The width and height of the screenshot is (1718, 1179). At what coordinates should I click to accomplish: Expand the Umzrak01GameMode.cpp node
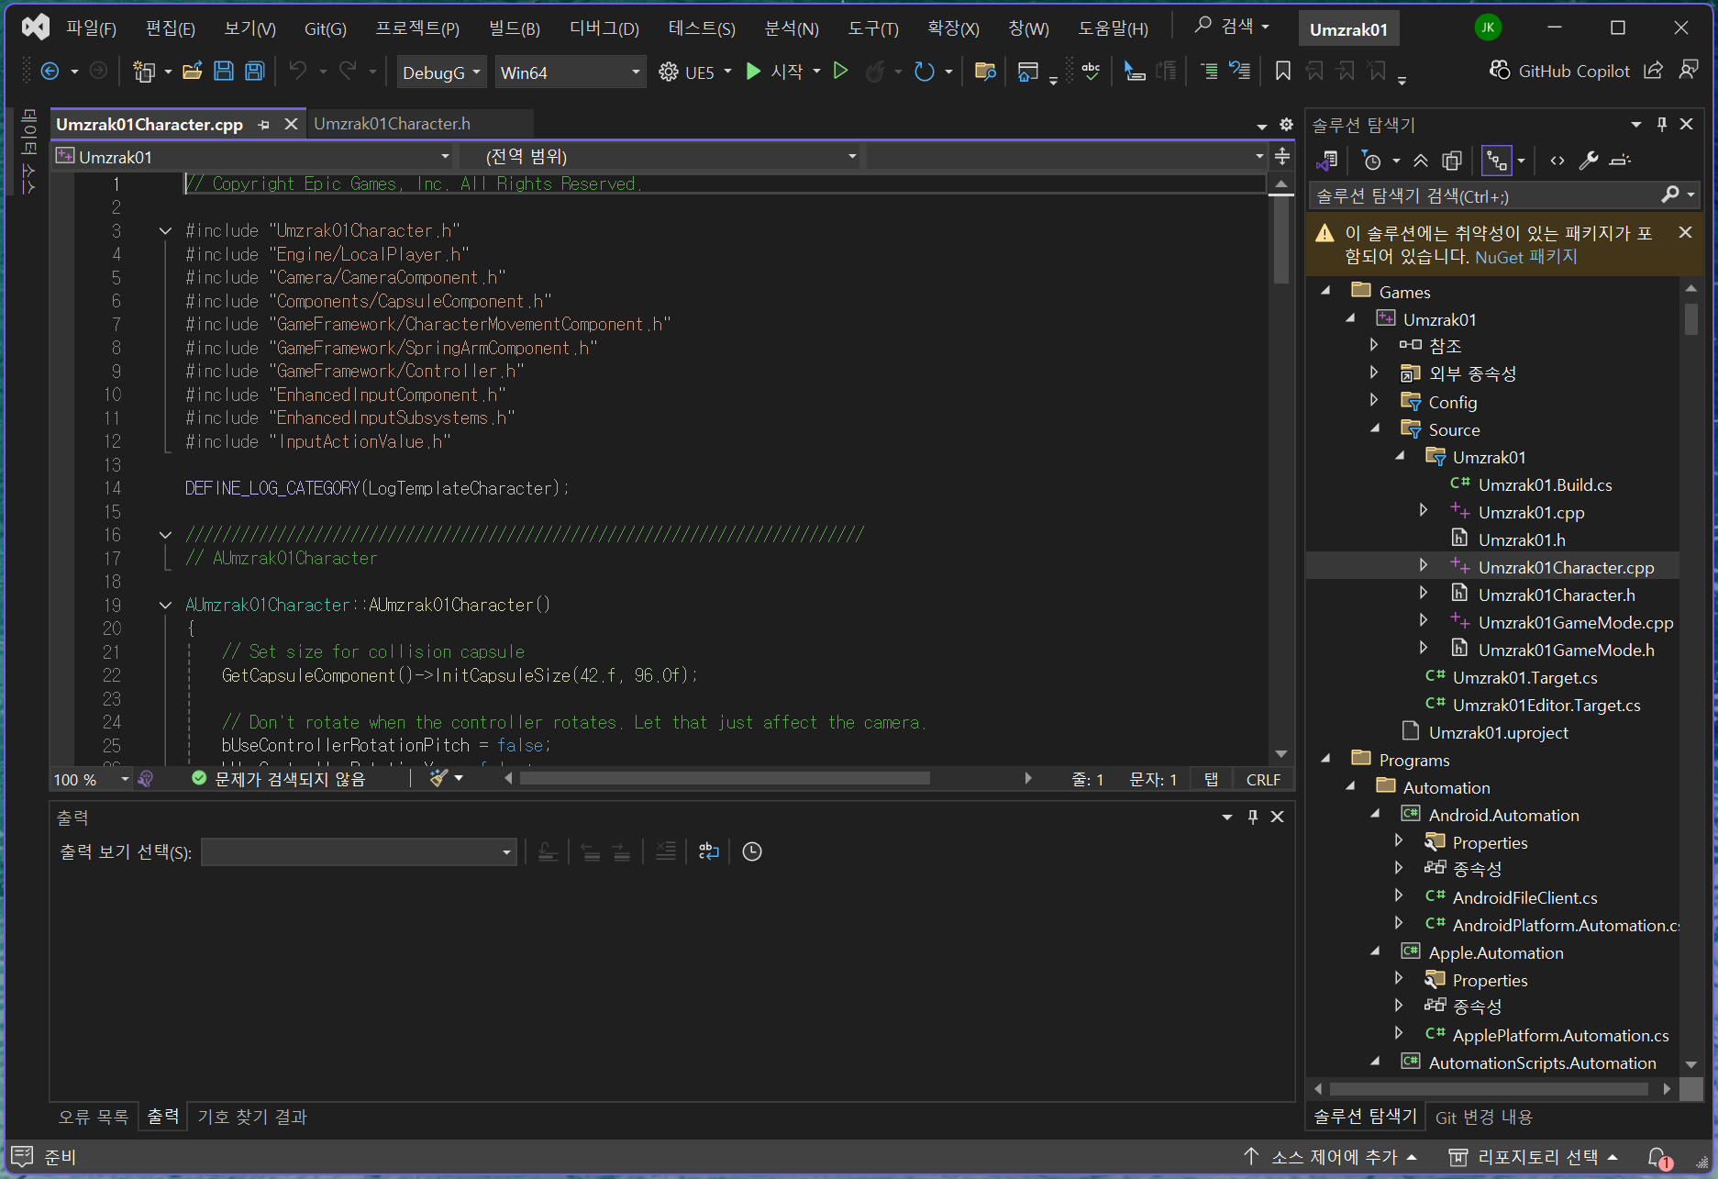tap(1424, 621)
